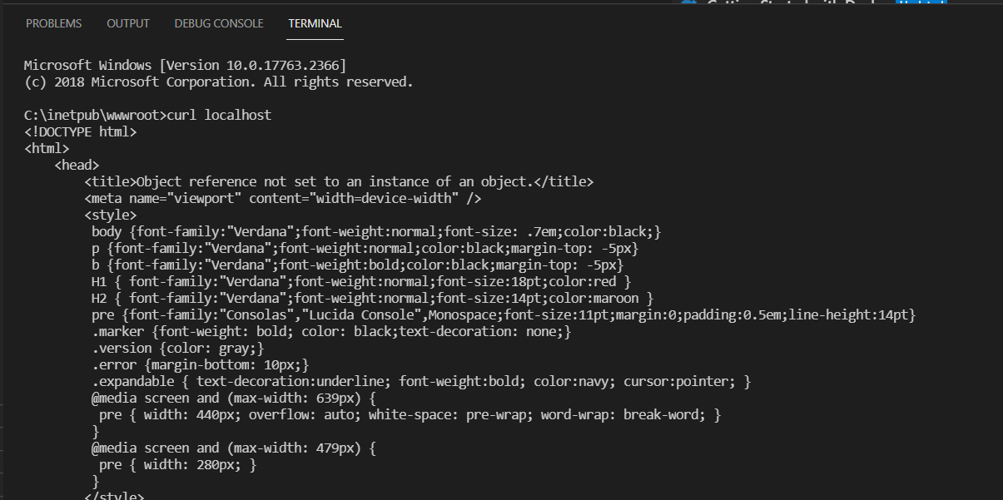
Task: Click the left edge terminal scrollbar
Action: [3, 250]
